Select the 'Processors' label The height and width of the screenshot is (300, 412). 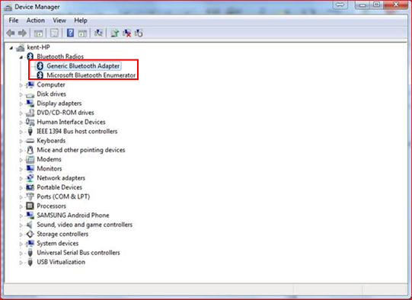point(51,206)
